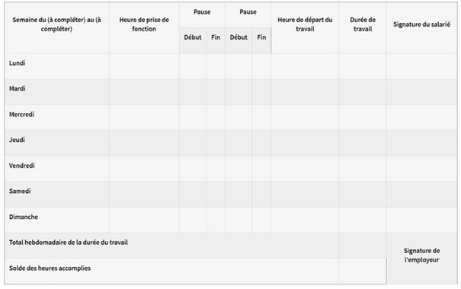Image resolution: width=461 pixels, height=289 pixels.
Task: Select first Pause Fin cell for Jeudi
Action: point(216,143)
